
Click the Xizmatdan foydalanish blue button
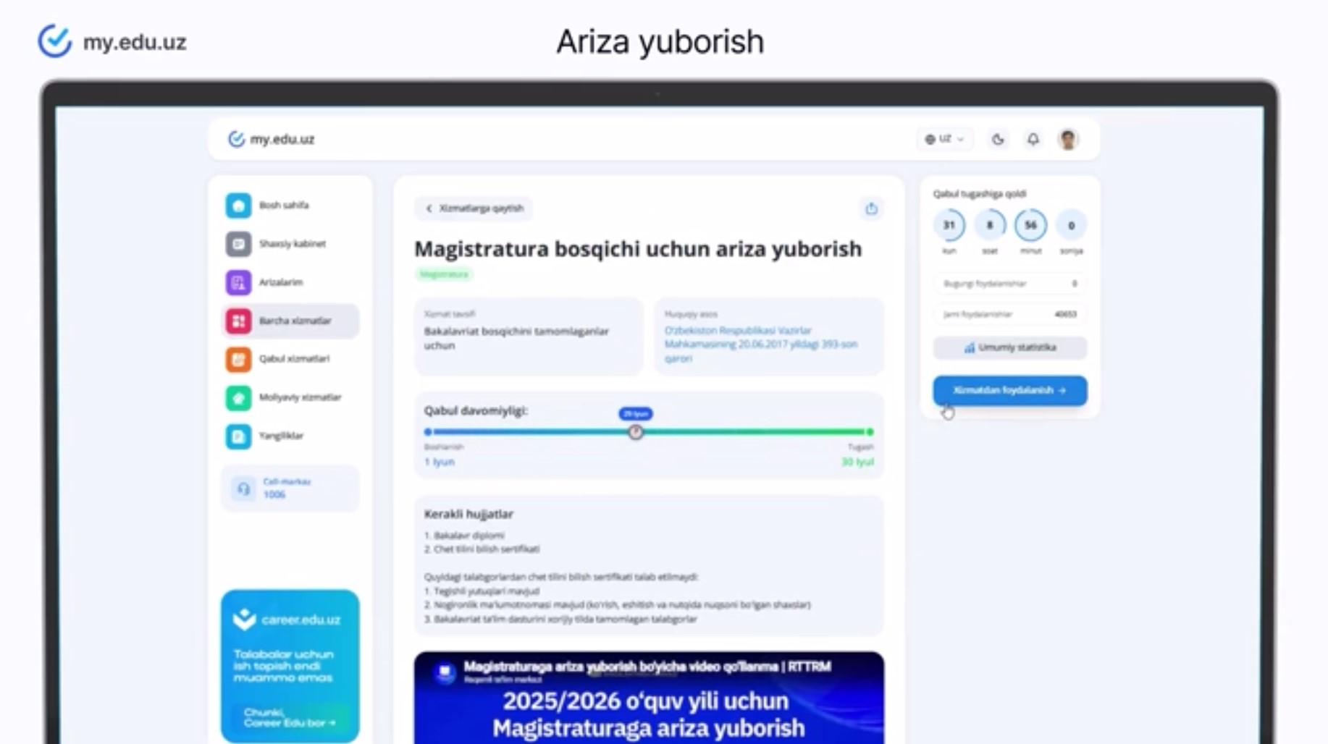[x=1010, y=391]
